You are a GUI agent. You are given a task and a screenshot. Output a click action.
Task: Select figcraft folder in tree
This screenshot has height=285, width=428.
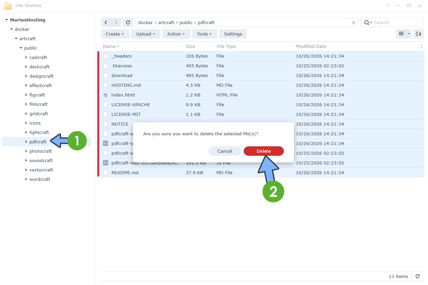click(x=37, y=95)
